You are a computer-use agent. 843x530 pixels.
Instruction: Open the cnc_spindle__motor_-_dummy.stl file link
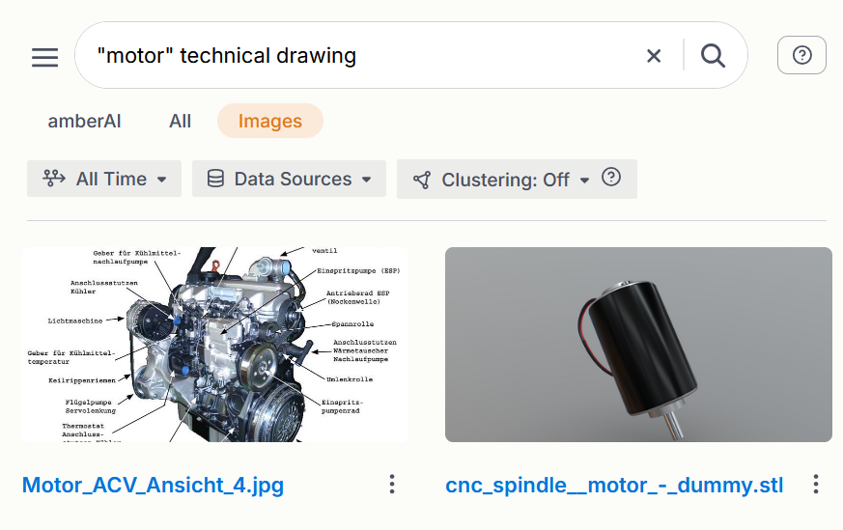pyautogui.click(x=614, y=485)
